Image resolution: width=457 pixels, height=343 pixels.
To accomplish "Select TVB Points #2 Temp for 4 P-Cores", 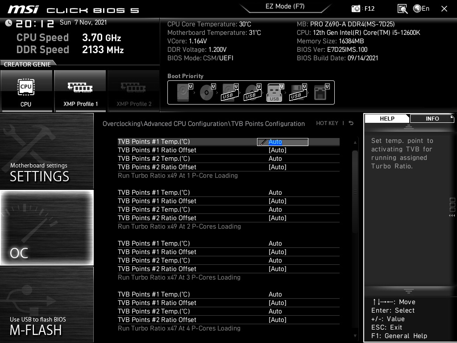I will point(228,311).
